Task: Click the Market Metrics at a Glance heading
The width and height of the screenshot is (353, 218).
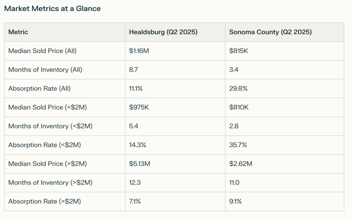Action: [53, 9]
